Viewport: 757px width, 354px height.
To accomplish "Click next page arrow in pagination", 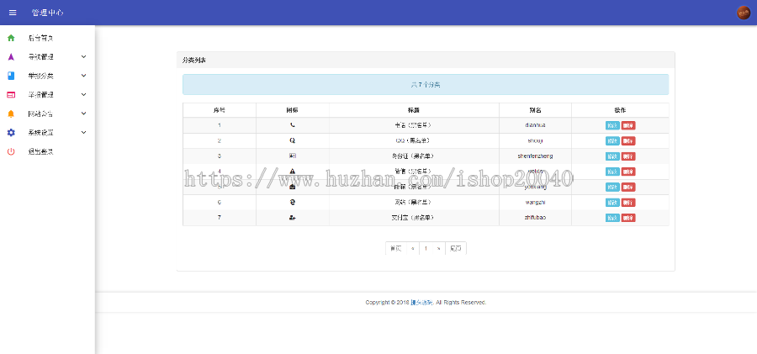I will (438, 248).
